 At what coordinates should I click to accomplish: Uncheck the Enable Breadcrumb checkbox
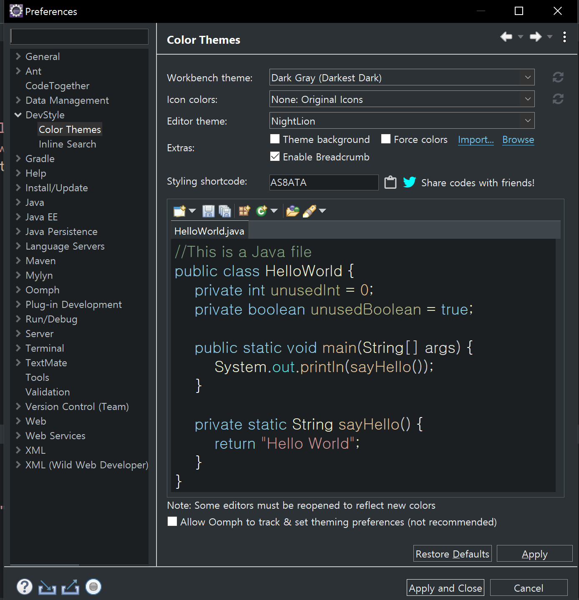(275, 156)
